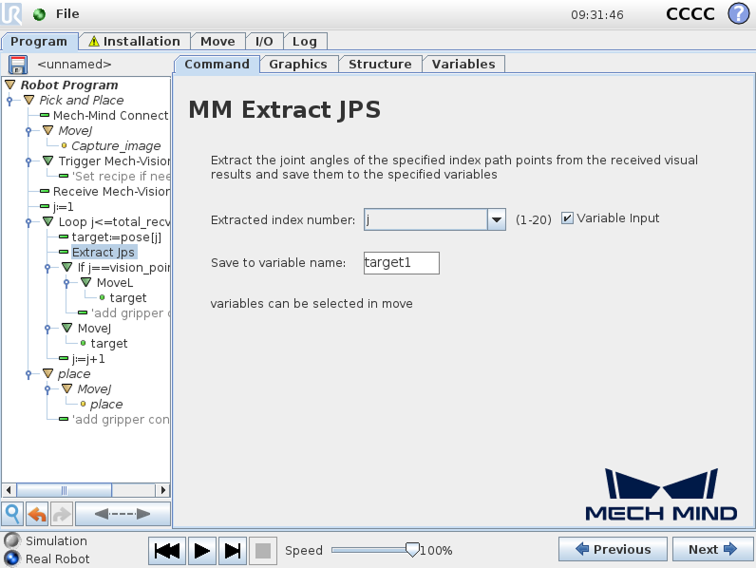Click the Speed slider handle
Screen dimensions: 756x568
pos(412,550)
